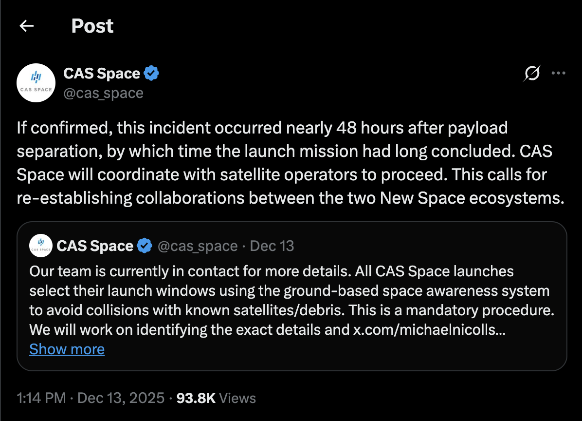Screen dimensions: 582x421
Task: Open the three-dot more options menu
Action: (558, 73)
